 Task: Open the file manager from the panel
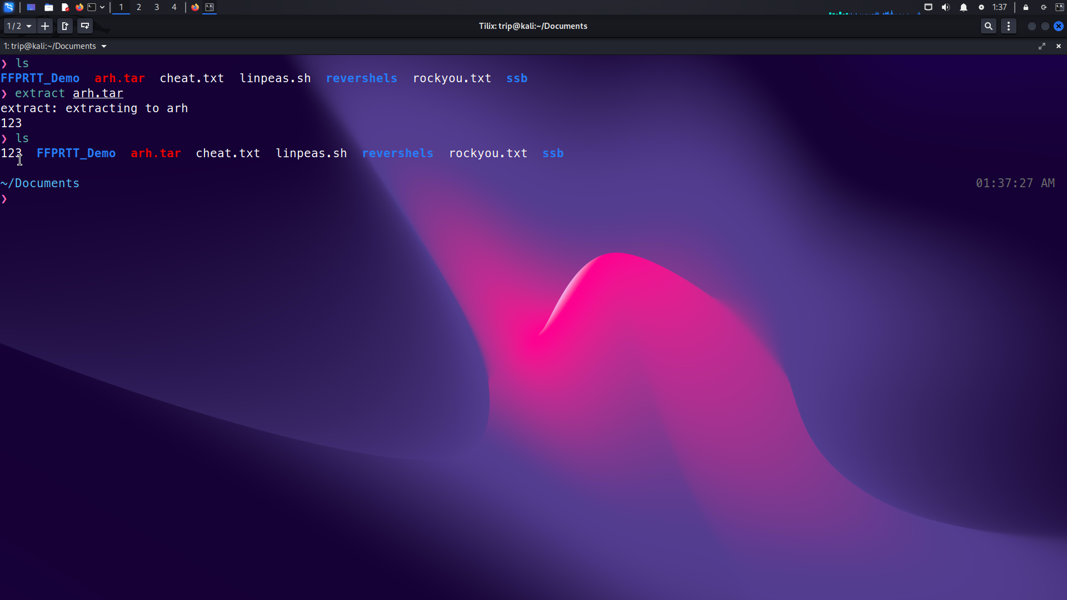tap(49, 7)
